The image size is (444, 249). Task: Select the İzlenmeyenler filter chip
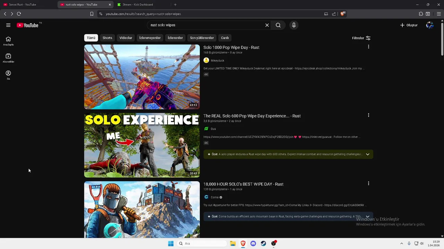(x=150, y=38)
